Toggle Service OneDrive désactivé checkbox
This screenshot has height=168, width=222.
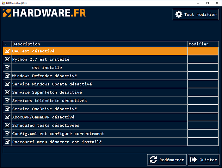(x=7, y=109)
